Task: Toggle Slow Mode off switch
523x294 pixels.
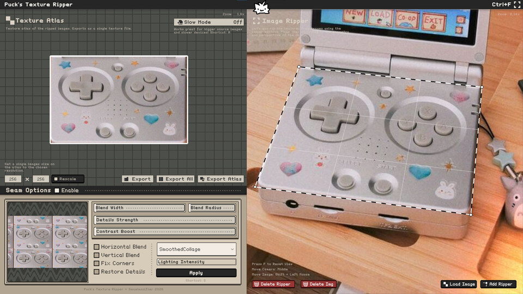Action: tap(209, 22)
